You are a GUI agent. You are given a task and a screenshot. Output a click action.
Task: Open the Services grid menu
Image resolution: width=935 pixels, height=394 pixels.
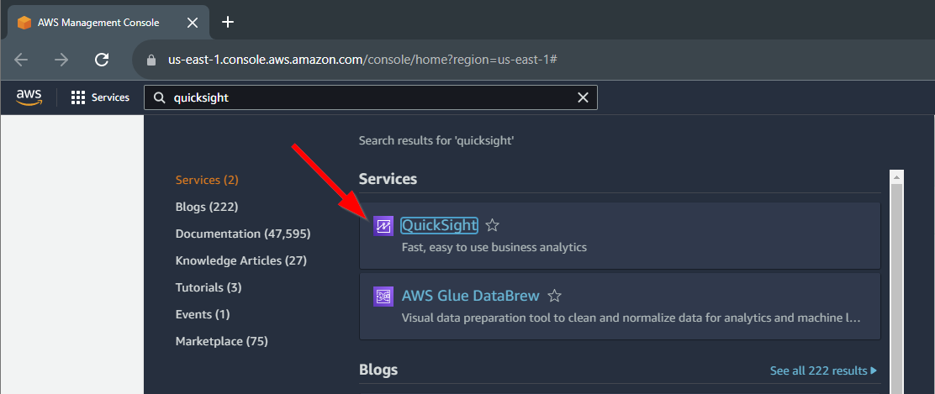(x=100, y=97)
